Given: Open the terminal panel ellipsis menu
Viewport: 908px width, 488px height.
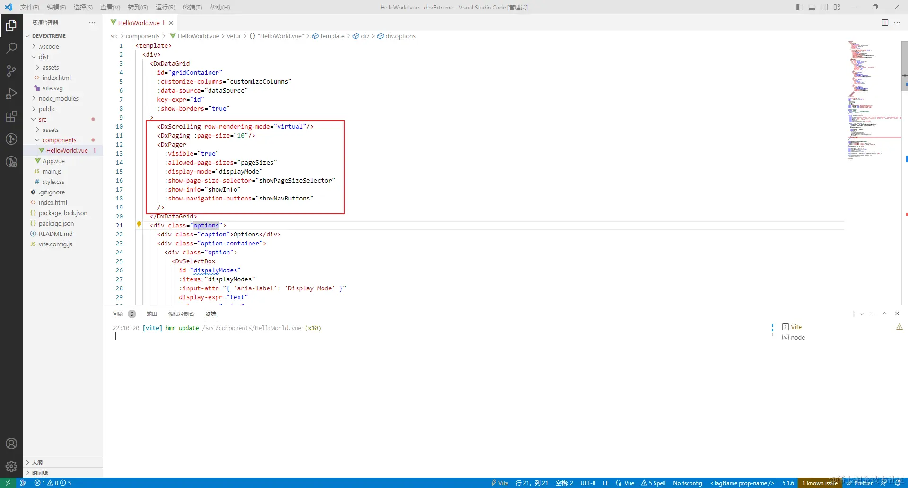Looking at the screenshot, I should [x=873, y=314].
